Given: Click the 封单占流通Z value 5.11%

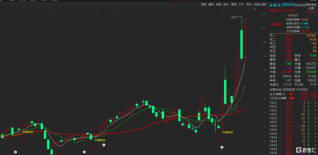Looking at the screenshot, I should click(306, 27).
